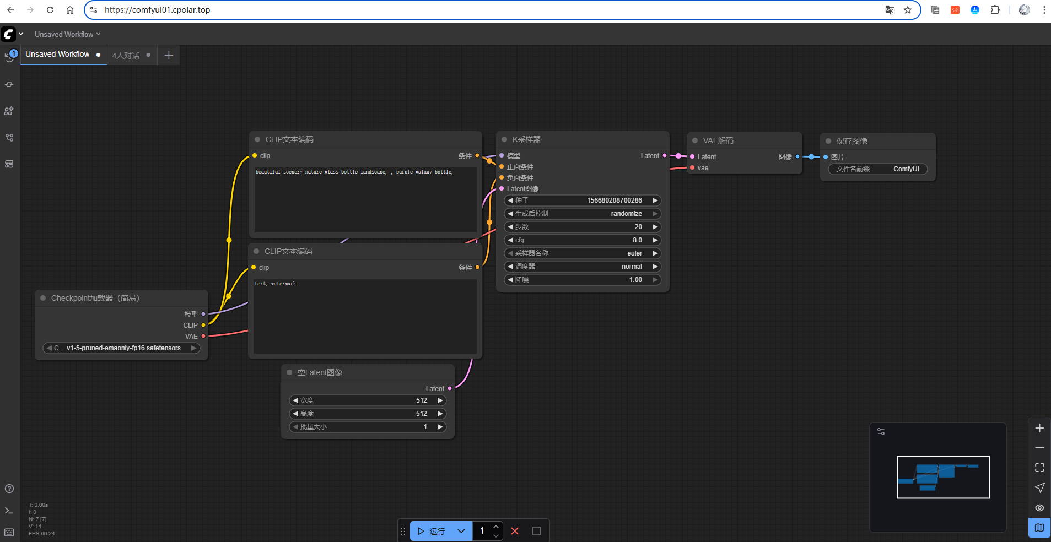This screenshot has width=1051, height=542.
Task: Increase 批量大小 with right arrow
Action: click(x=440, y=427)
